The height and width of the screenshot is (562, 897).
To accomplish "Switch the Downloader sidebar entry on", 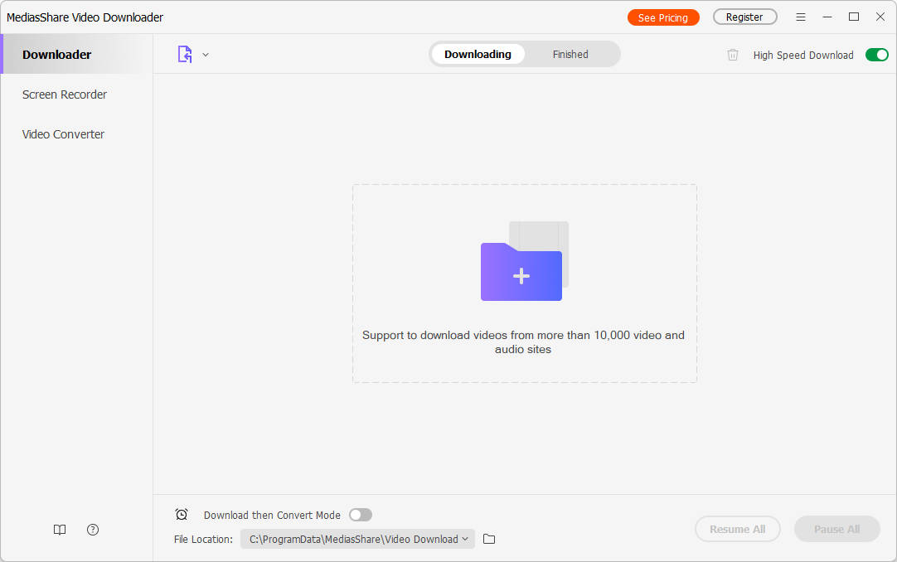I will tap(56, 54).
